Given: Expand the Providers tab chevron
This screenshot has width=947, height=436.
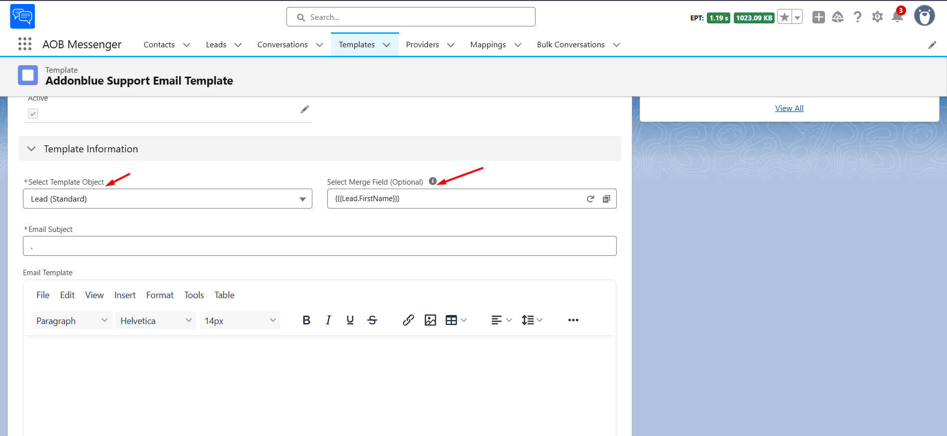Looking at the screenshot, I should pos(451,45).
